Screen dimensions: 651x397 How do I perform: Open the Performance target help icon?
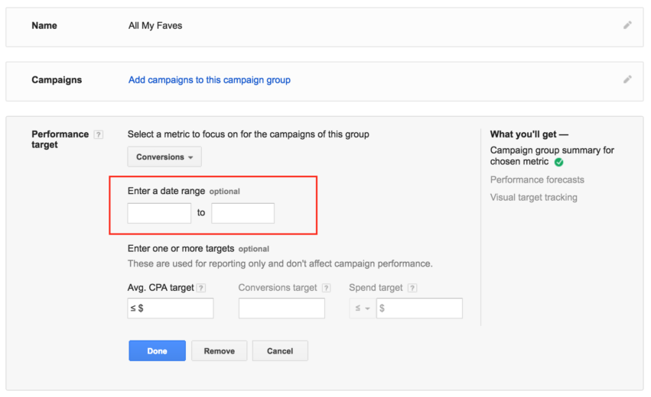point(99,134)
